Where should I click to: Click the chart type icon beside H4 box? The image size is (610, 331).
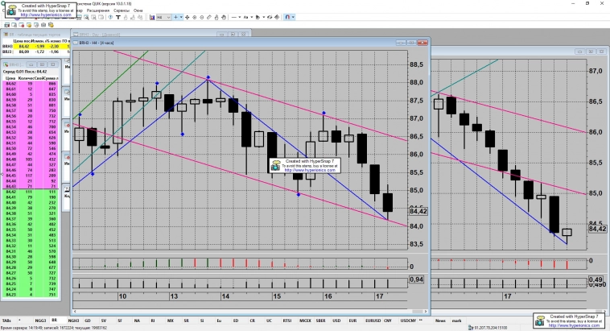coord(151,17)
